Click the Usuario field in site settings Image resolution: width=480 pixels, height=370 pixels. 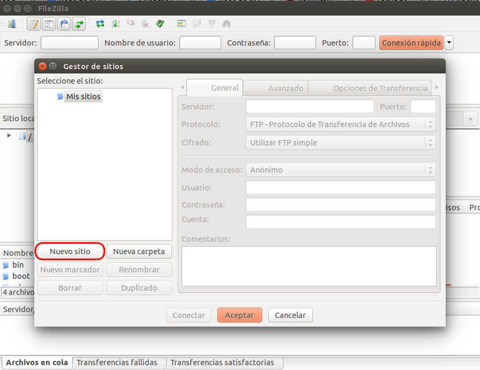[341, 188]
